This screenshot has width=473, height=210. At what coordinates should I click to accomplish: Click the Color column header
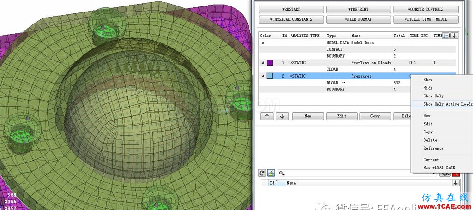[x=266, y=36]
